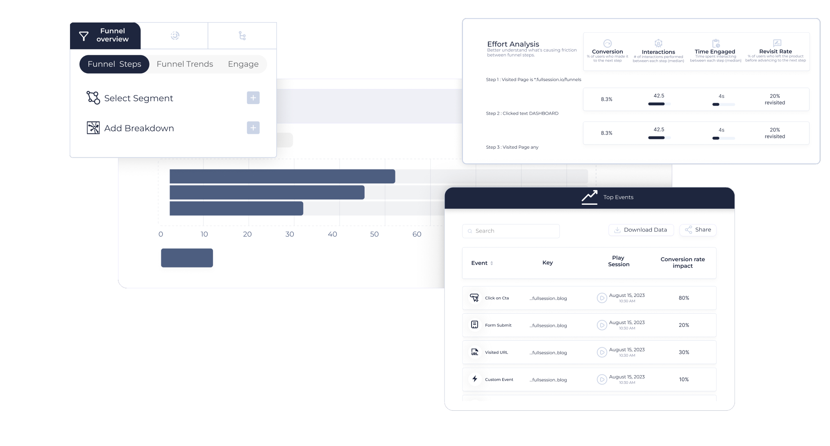Switch to the Funnel Trends tab
The image size is (830, 446).
click(x=185, y=64)
